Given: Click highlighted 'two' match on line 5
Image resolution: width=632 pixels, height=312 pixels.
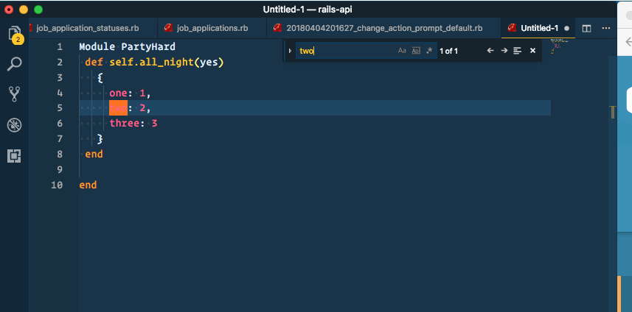Looking at the screenshot, I should (118, 108).
